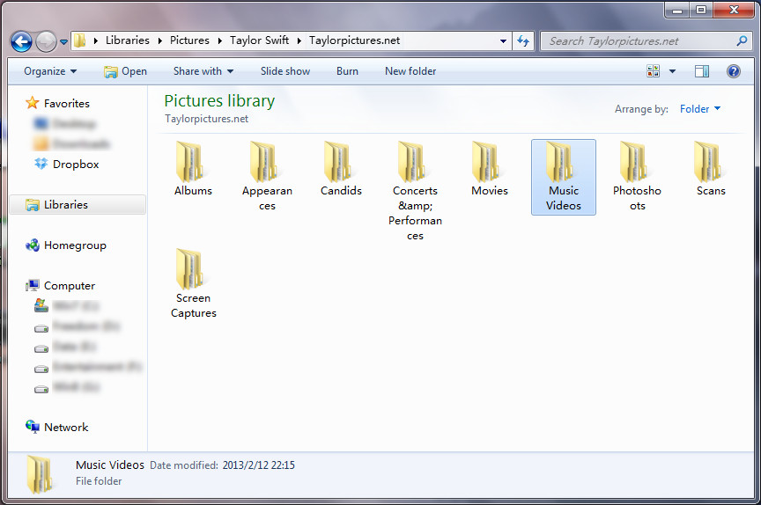The image size is (761, 505).
Task: Open the Albums folder icon
Action: pyautogui.click(x=192, y=163)
